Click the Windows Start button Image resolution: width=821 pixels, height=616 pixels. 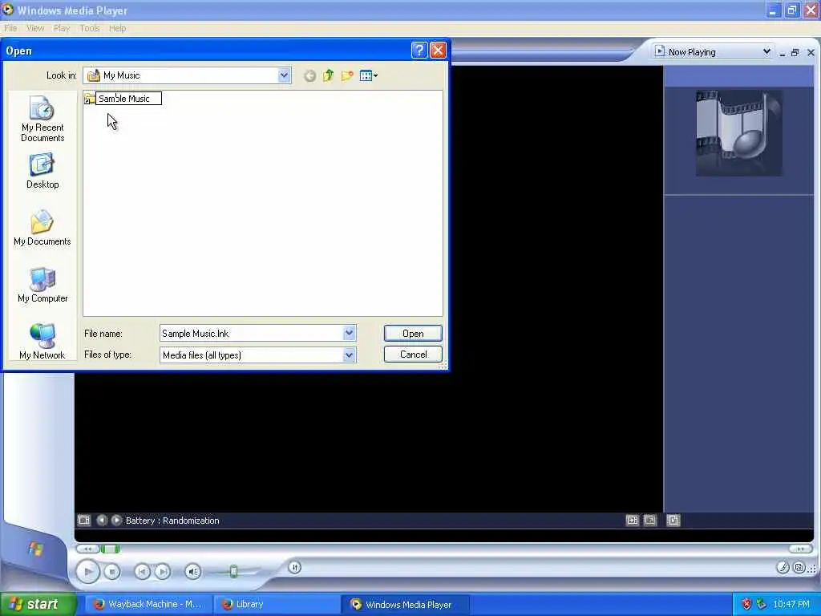[38, 604]
